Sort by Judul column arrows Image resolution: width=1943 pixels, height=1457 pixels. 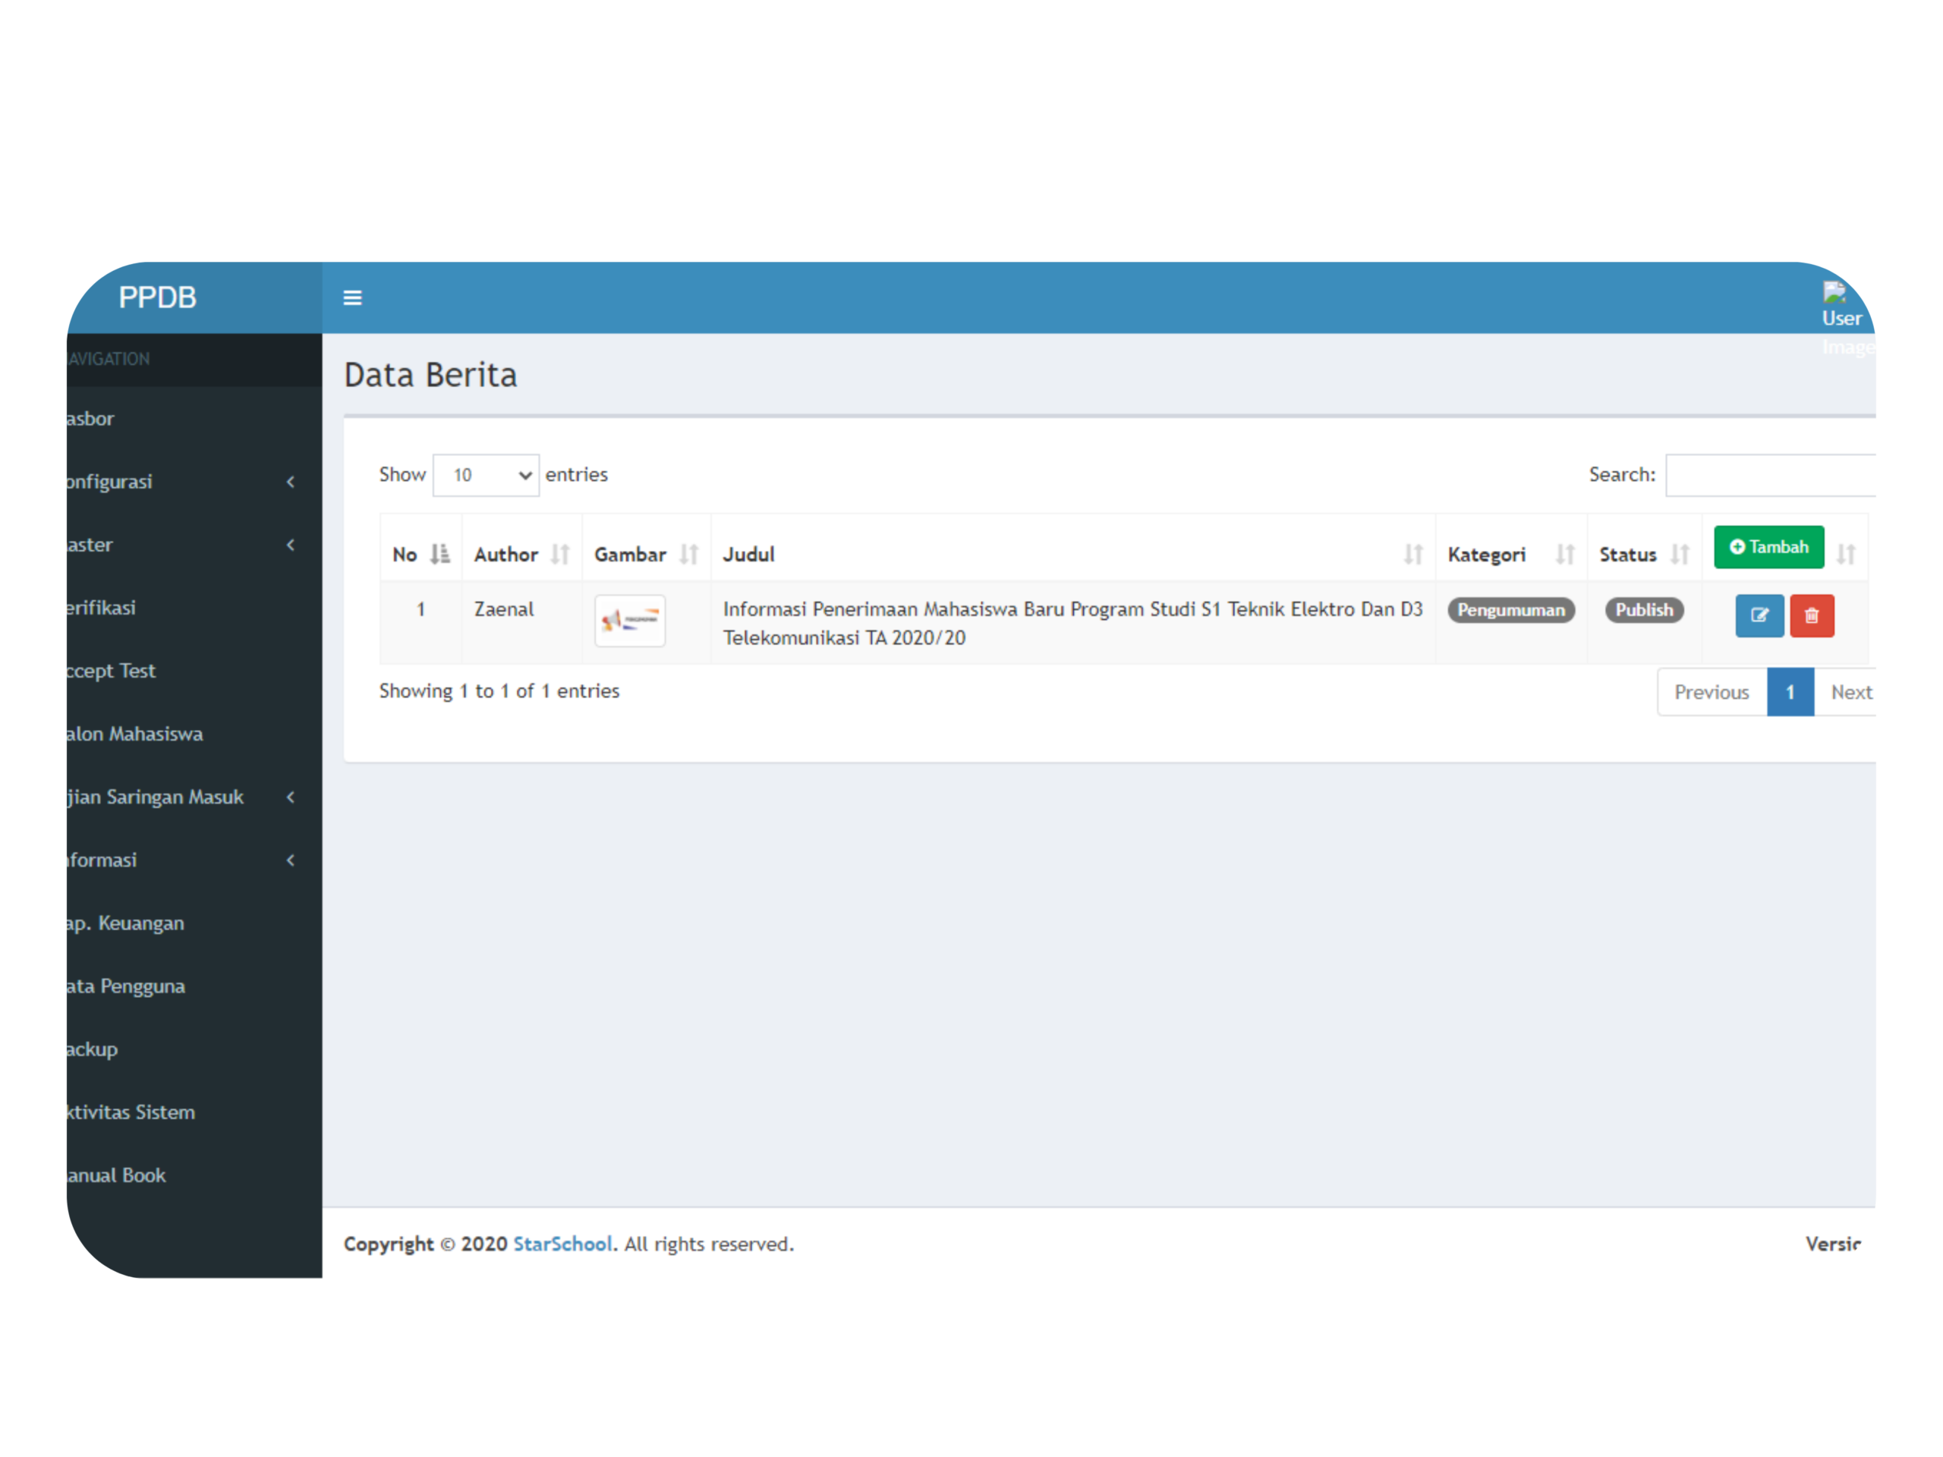(x=1412, y=554)
